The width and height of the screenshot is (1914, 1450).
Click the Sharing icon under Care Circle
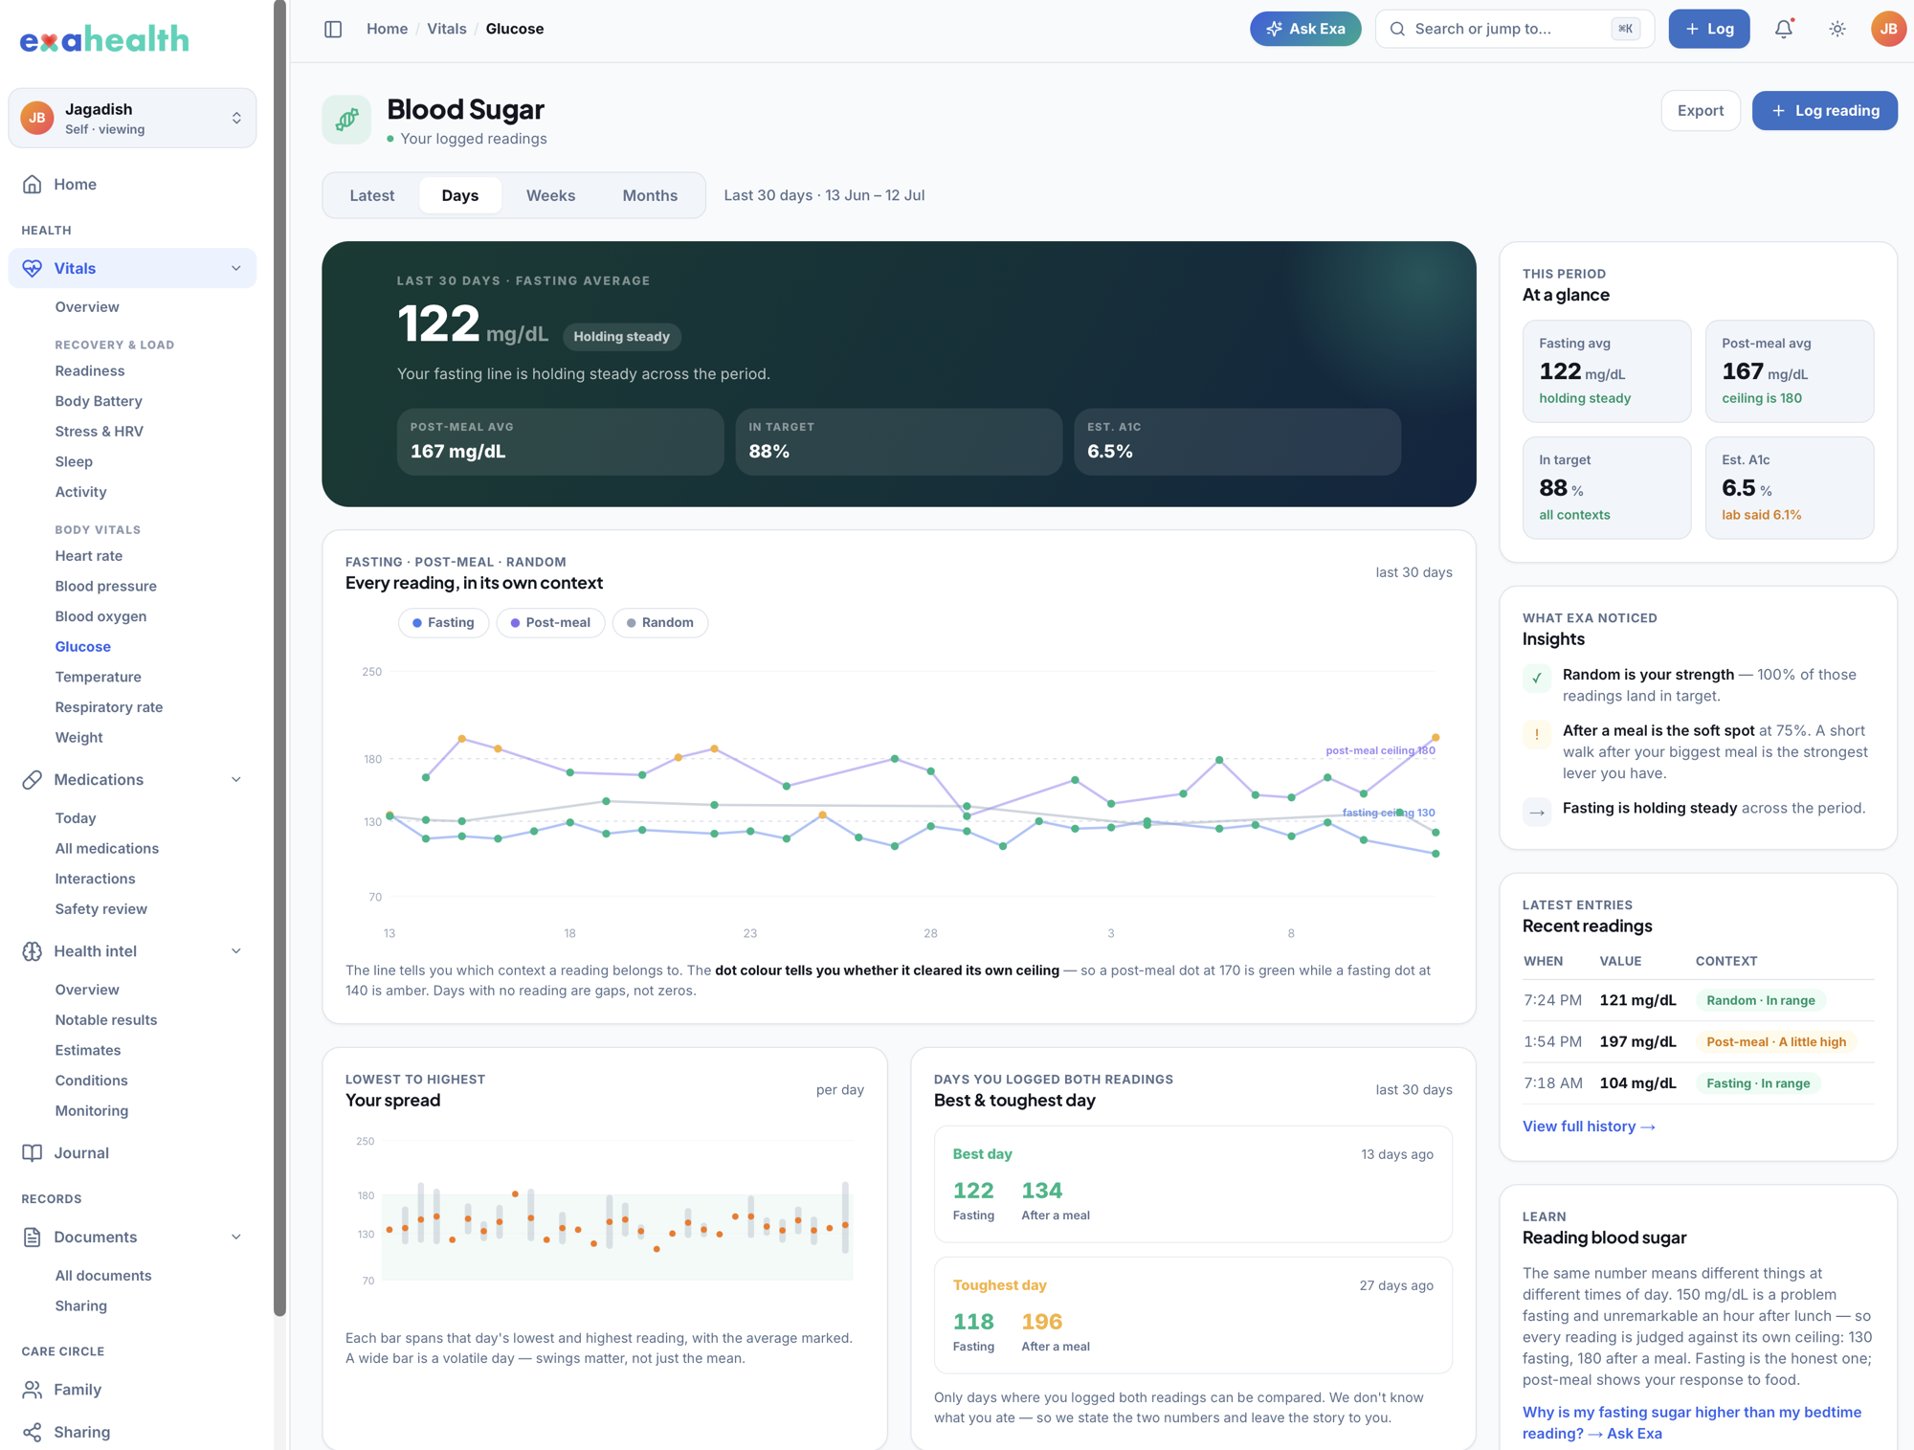click(33, 1432)
